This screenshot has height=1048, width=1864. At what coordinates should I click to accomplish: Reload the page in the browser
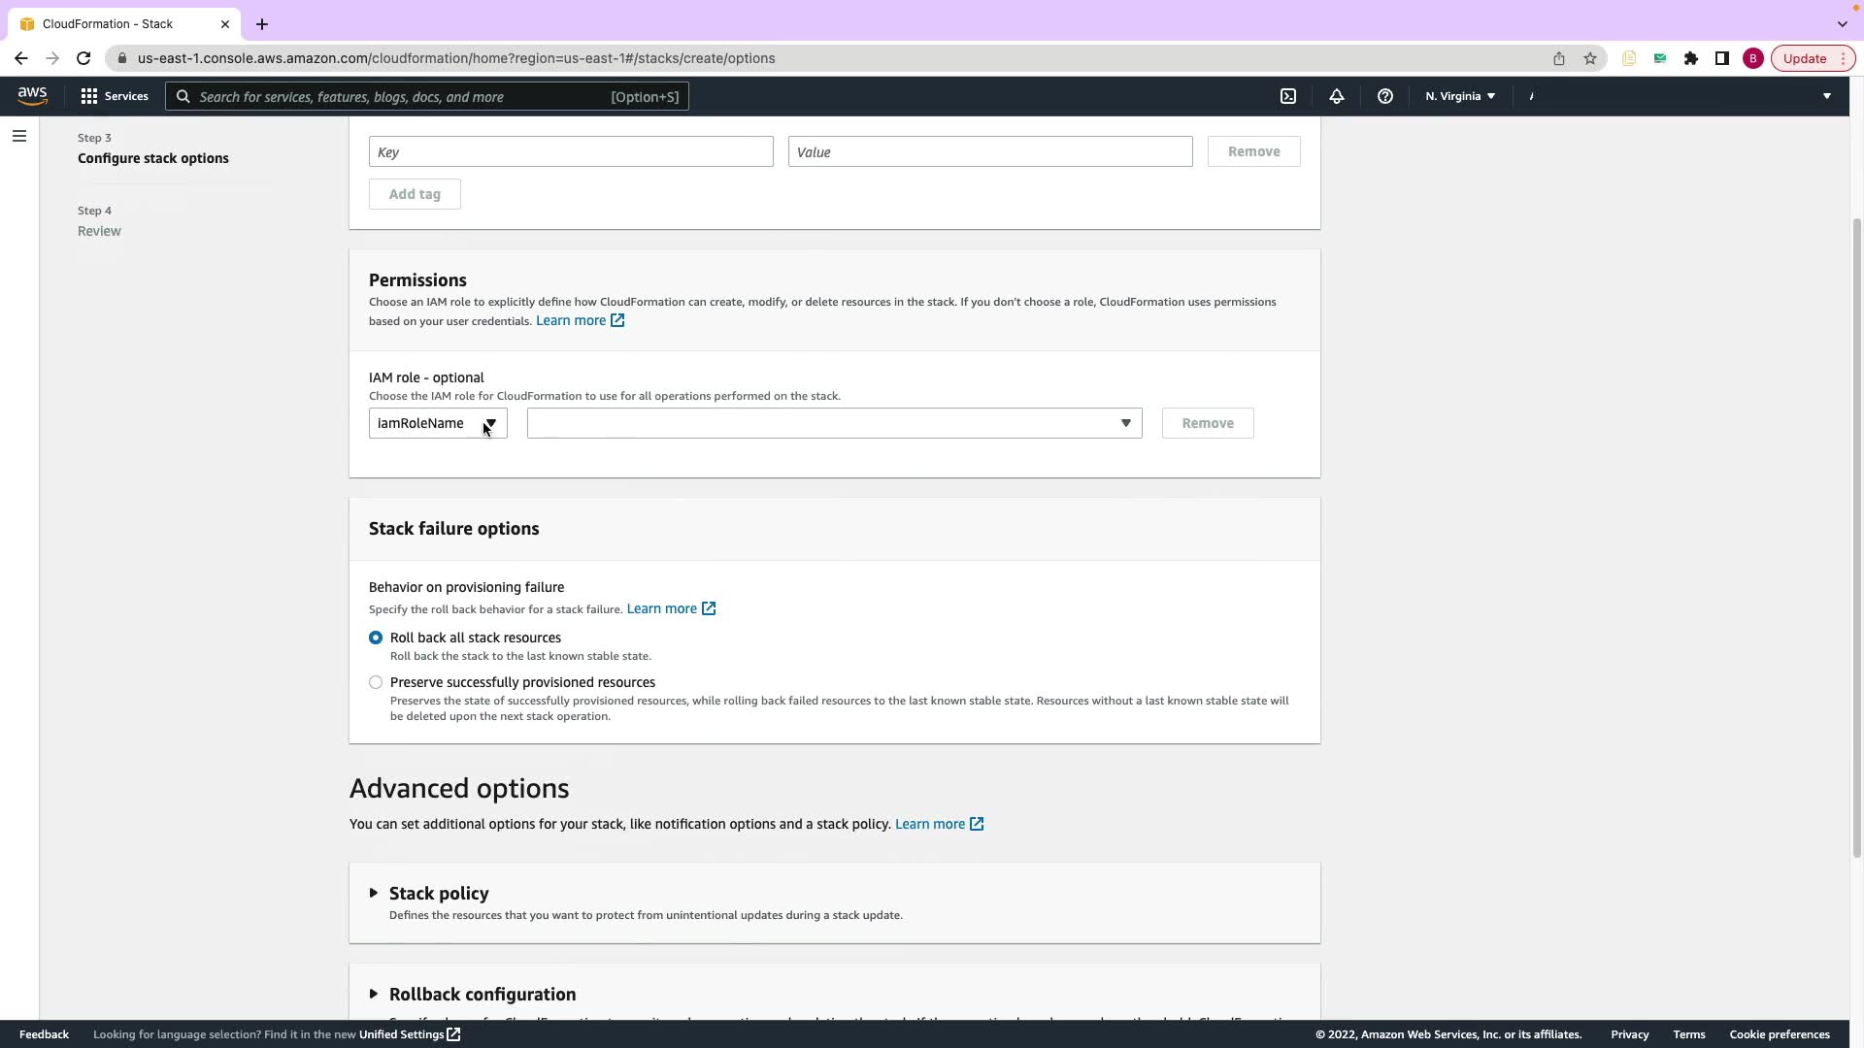(83, 58)
